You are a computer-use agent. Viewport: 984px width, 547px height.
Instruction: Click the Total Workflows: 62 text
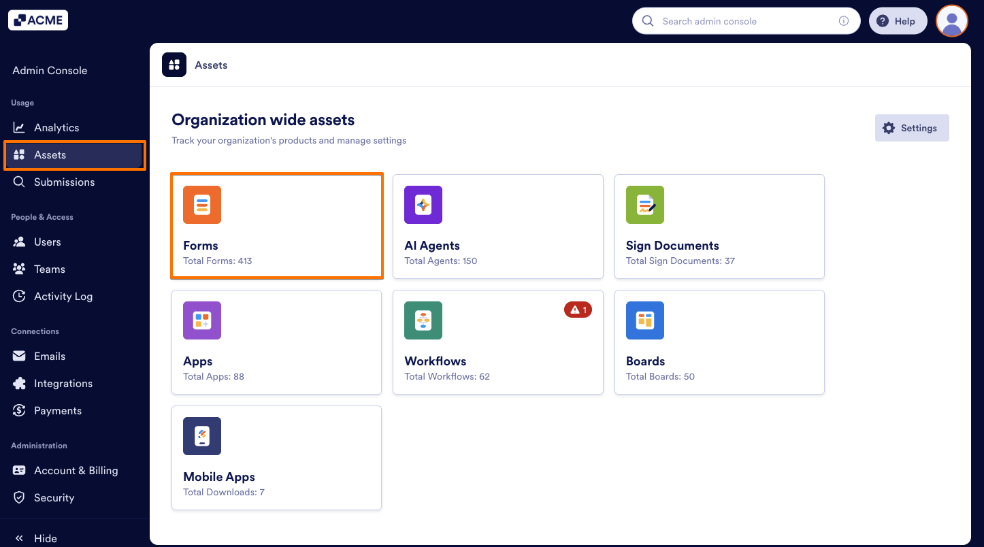coord(447,376)
